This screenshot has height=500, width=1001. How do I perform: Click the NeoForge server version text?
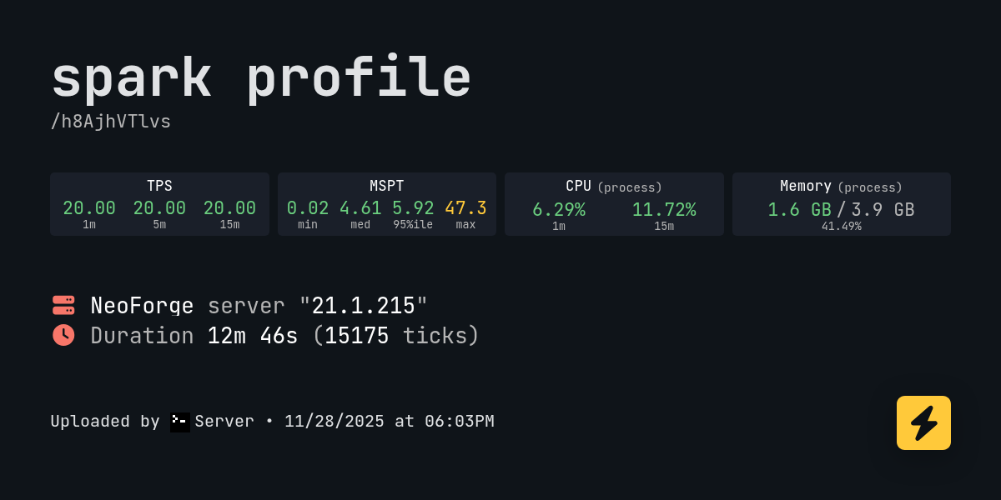click(x=259, y=306)
